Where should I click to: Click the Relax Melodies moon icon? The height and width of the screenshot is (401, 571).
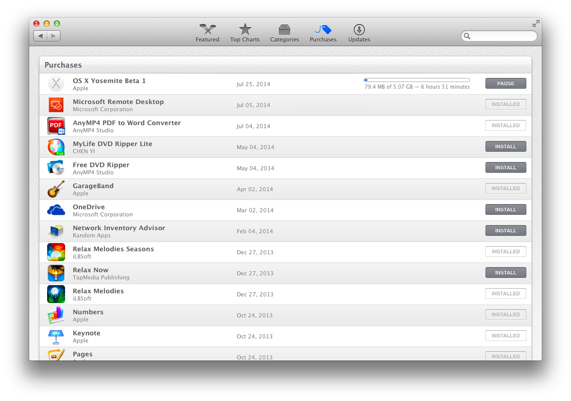pos(56,294)
